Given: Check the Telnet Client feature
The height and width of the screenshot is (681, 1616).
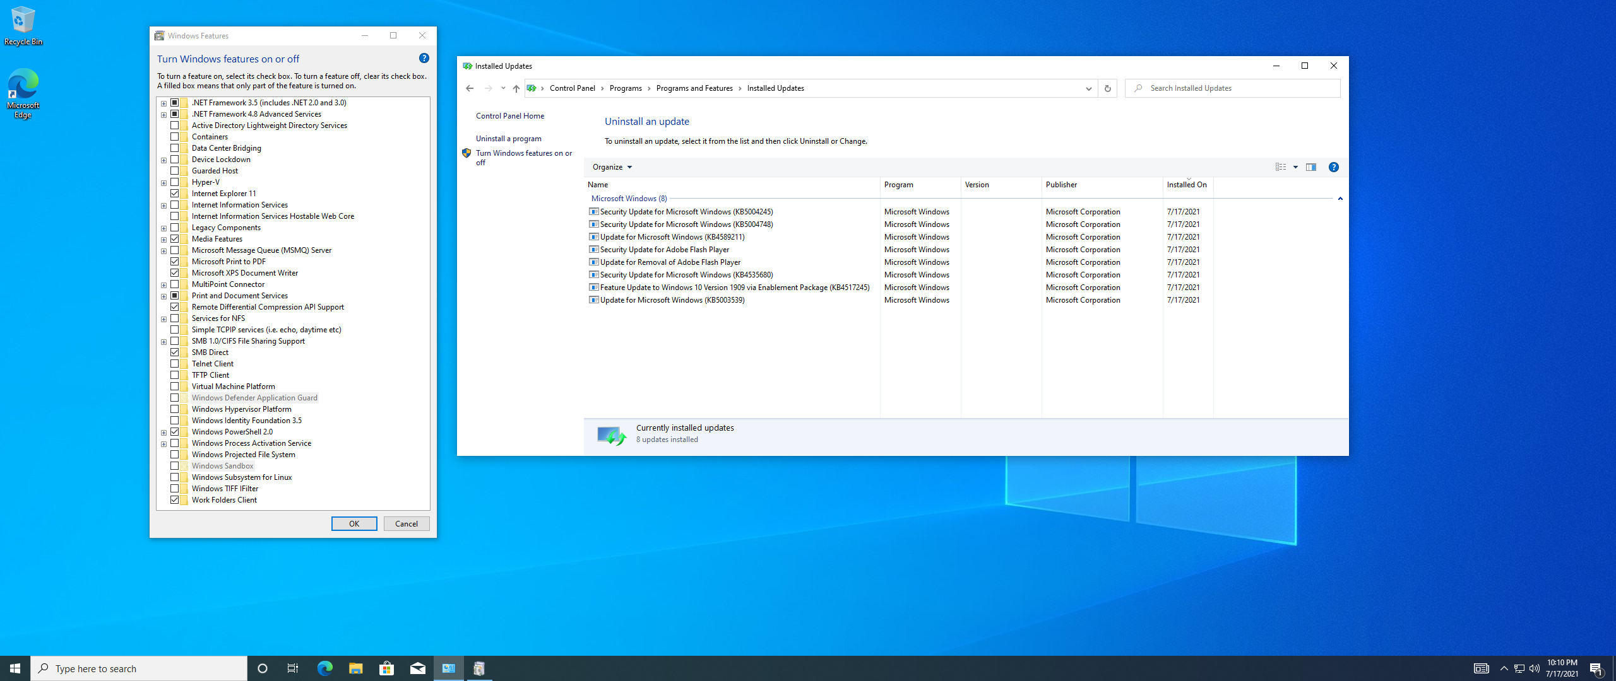Looking at the screenshot, I should (175, 364).
